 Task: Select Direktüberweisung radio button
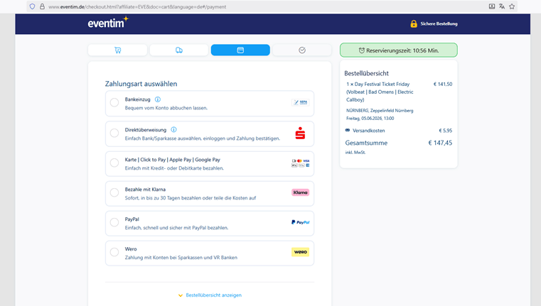(114, 133)
